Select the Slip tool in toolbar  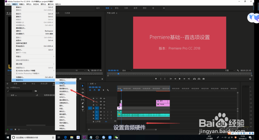83,100
